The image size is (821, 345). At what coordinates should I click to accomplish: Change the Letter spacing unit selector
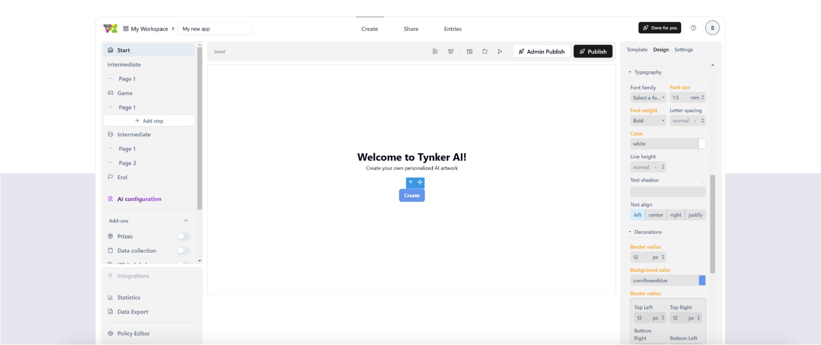(x=698, y=121)
